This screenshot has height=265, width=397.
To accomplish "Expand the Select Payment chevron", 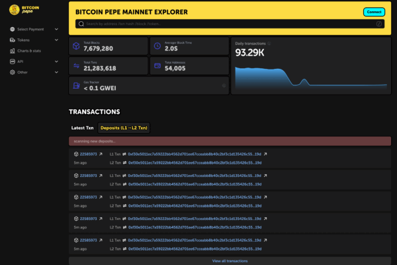I will (56, 29).
